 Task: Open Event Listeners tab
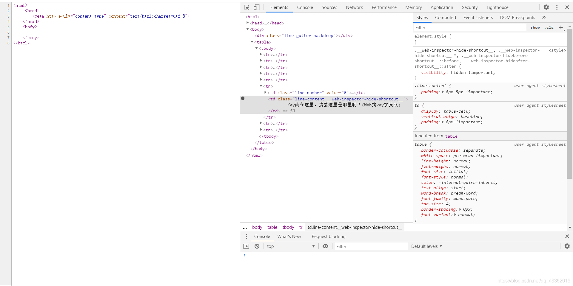point(478,18)
